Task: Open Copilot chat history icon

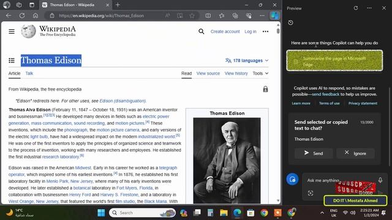Action: coord(290,23)
